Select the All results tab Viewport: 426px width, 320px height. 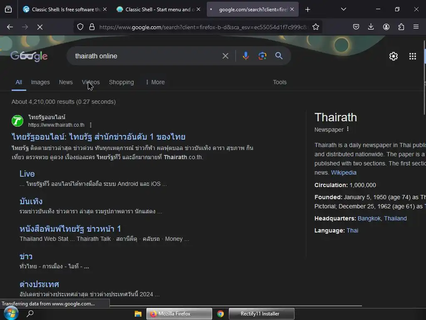click(x=19, y=82)
